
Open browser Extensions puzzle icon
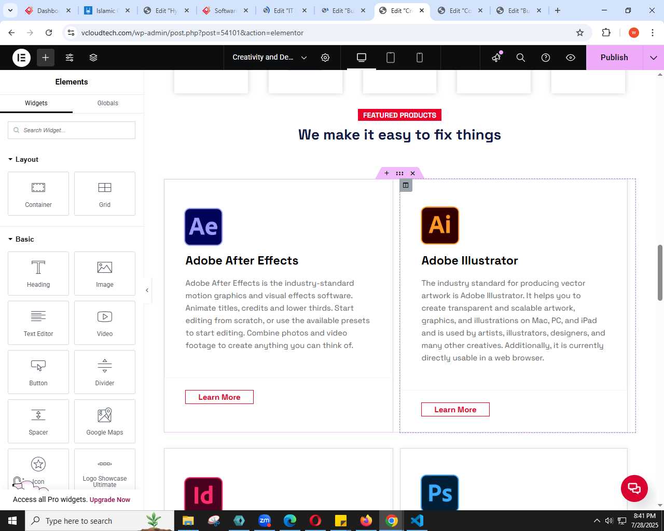tap(606, 33)
